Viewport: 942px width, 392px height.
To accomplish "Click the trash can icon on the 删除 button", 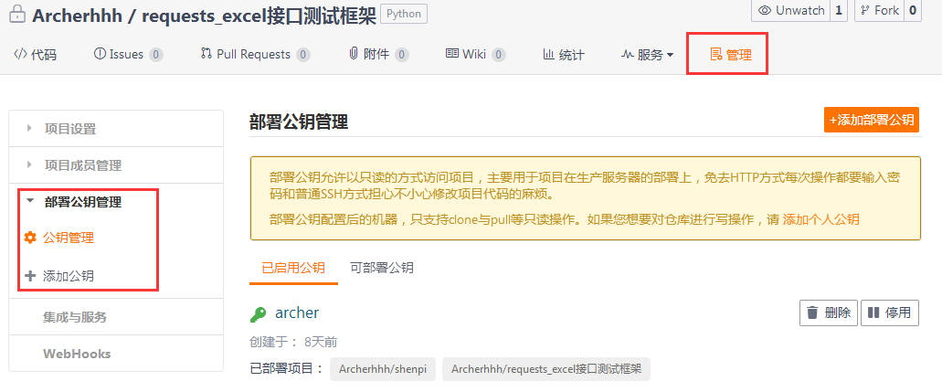I will point(812,313).
